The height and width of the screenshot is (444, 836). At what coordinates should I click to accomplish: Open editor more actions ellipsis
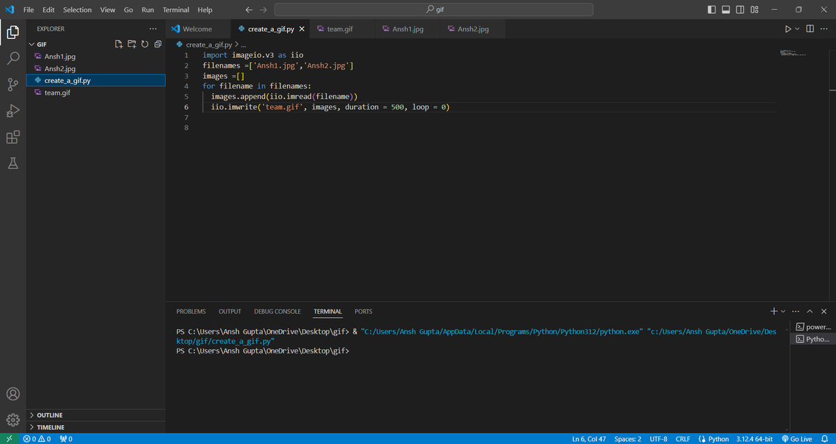click(824, 29)
